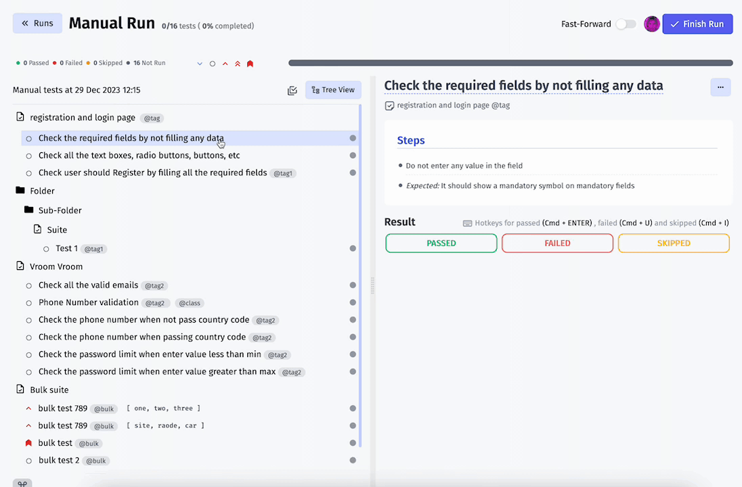
Task: Toggle the Fast-Forward switch
Action: [x=626, y=24]
